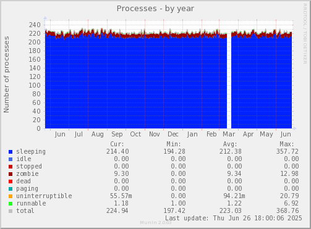Click uninterruptible average value 94.21m
The image size is (311, 229).
coord(234,196)
